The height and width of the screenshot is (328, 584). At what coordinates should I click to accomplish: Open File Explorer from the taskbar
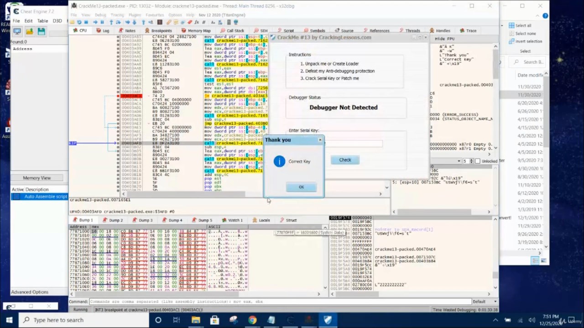click(x=196, y=320)
